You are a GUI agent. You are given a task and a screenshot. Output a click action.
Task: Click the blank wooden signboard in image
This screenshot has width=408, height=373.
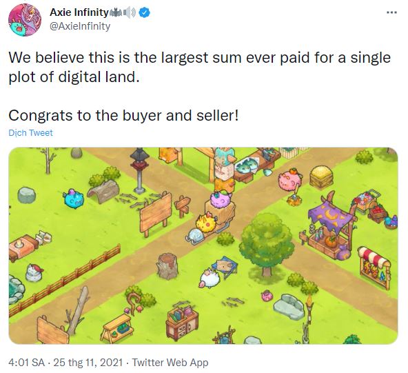click(x=156, y=214)
